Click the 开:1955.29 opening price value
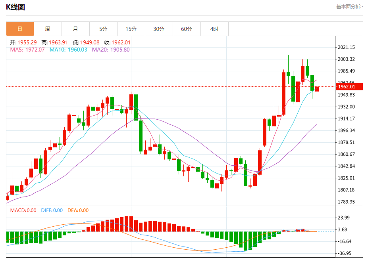 click(x=23, y=42)
